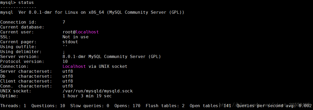
Task: Click the mysql version banner line
Action: pos(92,12)
